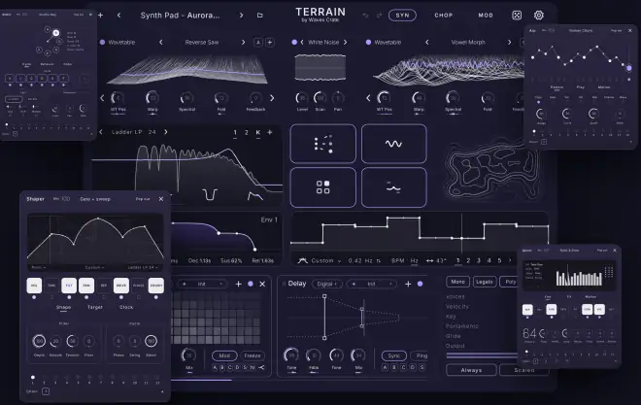Select next wavetable after Reverse Saw
Image resolution: width=641 pixels, height=405 pixels.
[x=243, y=42]
